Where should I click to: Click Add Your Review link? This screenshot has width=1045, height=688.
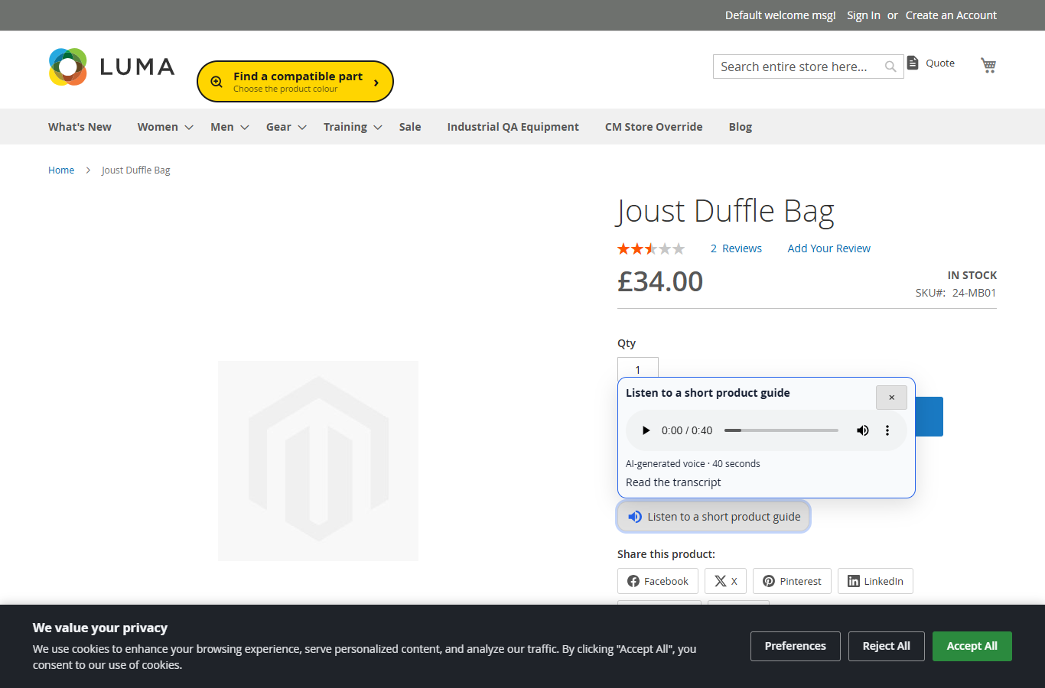click(x=829, y=248)
